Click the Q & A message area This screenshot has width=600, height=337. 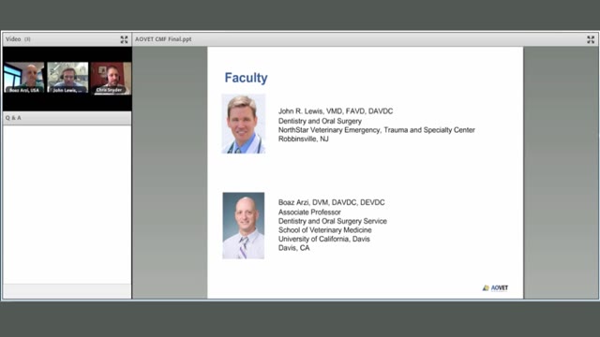[67, 204]
